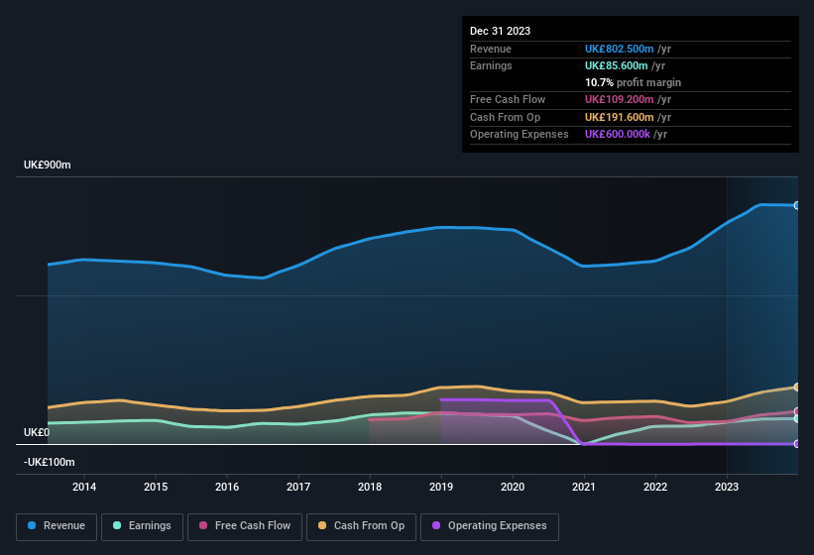Click the pink Free Cash Flow legend dot

(204, 525)
